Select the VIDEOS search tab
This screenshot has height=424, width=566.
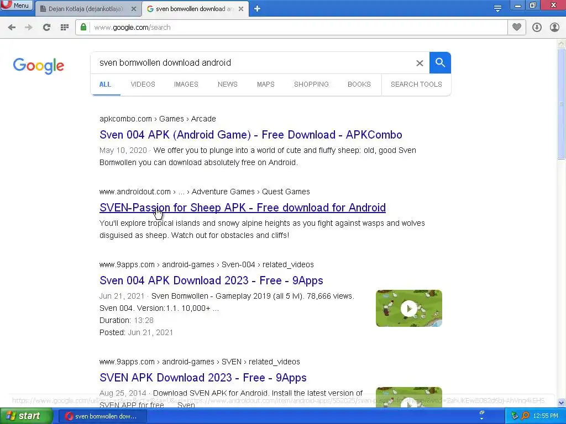coord(143,84)
